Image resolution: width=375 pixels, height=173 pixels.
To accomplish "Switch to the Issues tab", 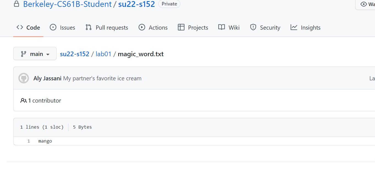I will point(67,28).
